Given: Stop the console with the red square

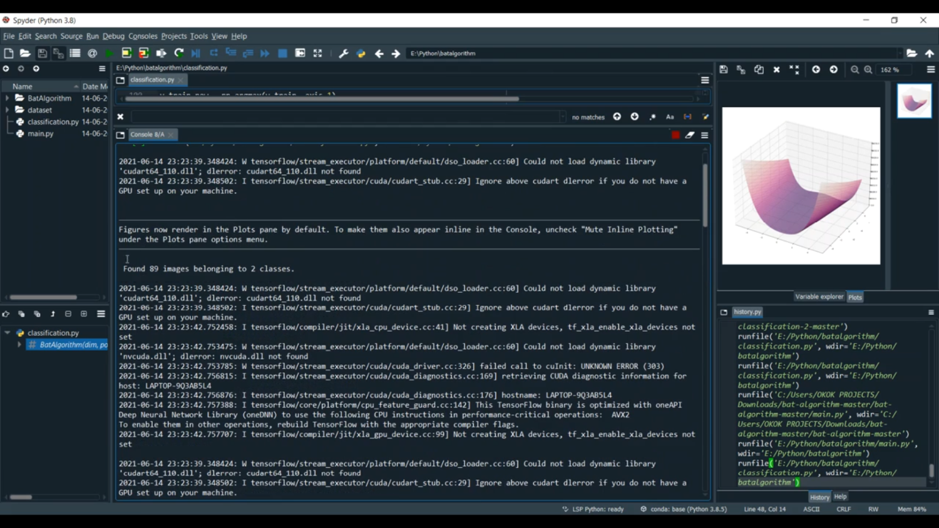Looking at the screenshot, I should (x=675, y=135).
